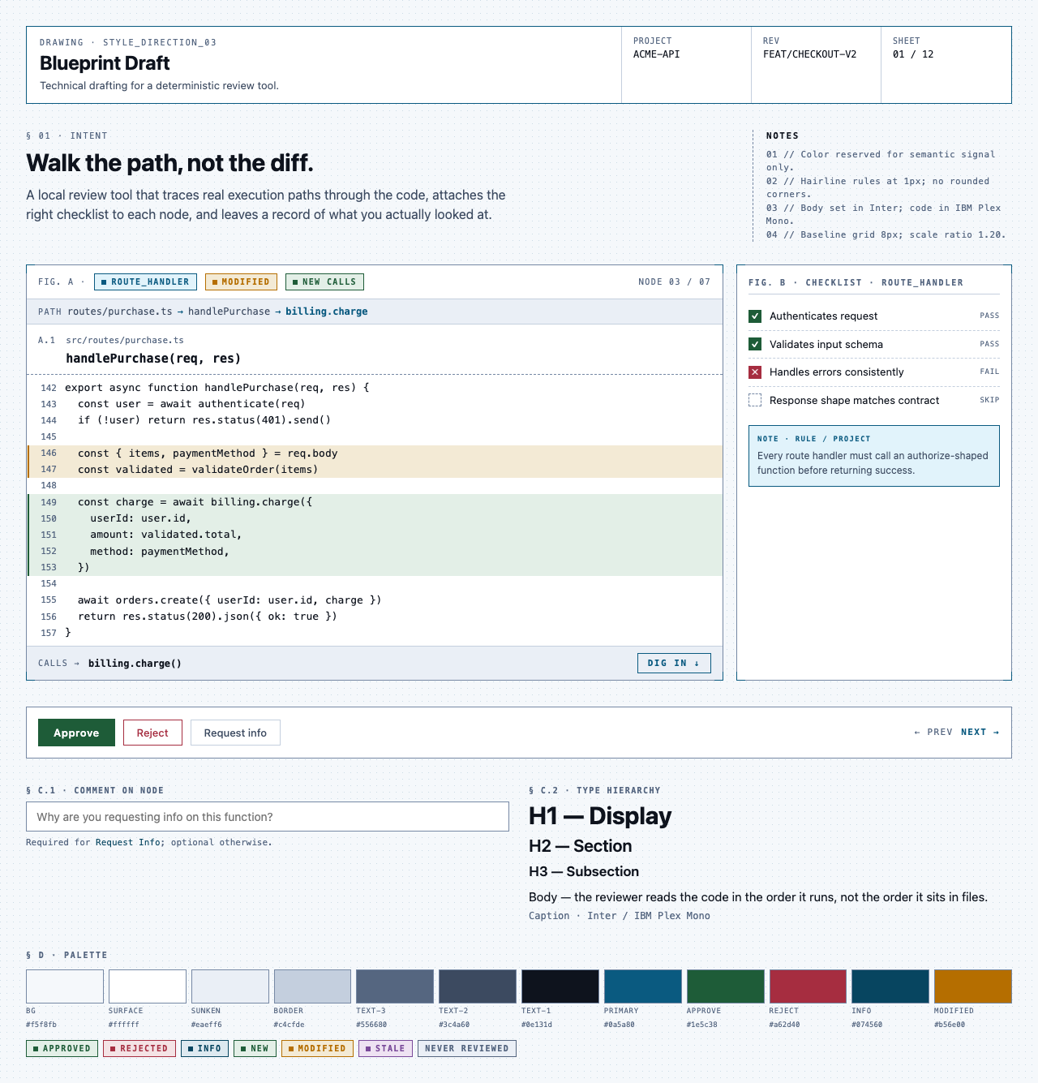This screenshot has width=1038, height=1083.
Task: Click code line 146 destructuring req.body
Action: tap(375, 453)
